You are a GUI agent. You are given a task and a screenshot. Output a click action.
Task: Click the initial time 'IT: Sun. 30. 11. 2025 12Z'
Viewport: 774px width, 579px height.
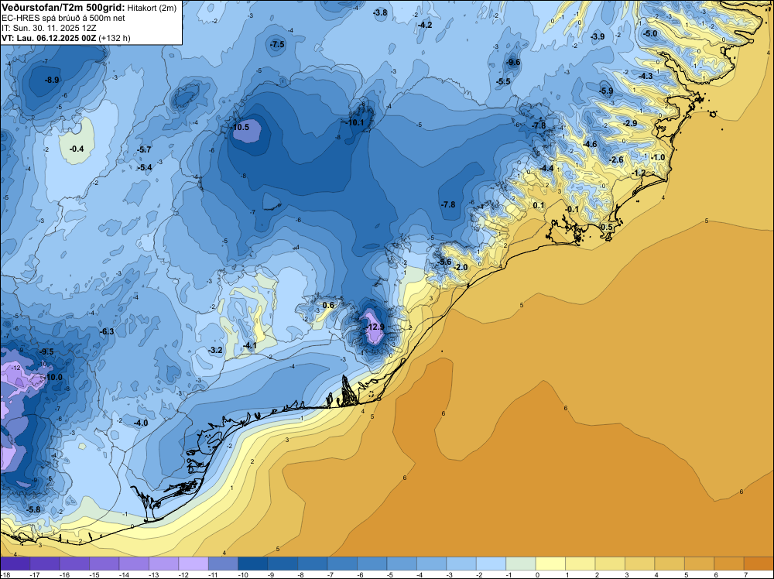(x=49, y=28)
